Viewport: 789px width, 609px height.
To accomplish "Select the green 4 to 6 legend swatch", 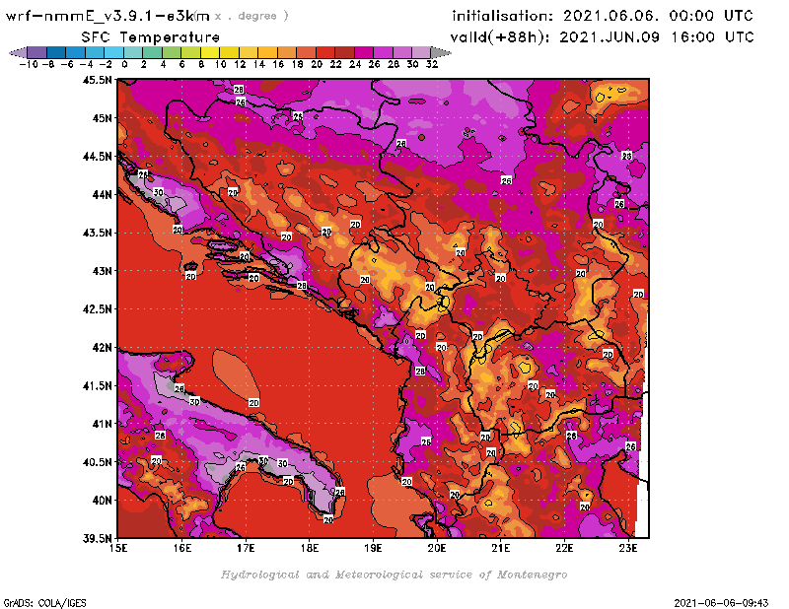I will coord(172,52).
